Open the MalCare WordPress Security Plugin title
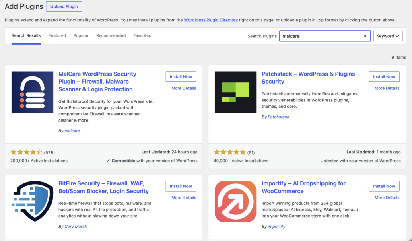The image size is (412, 241). (97, 81)
